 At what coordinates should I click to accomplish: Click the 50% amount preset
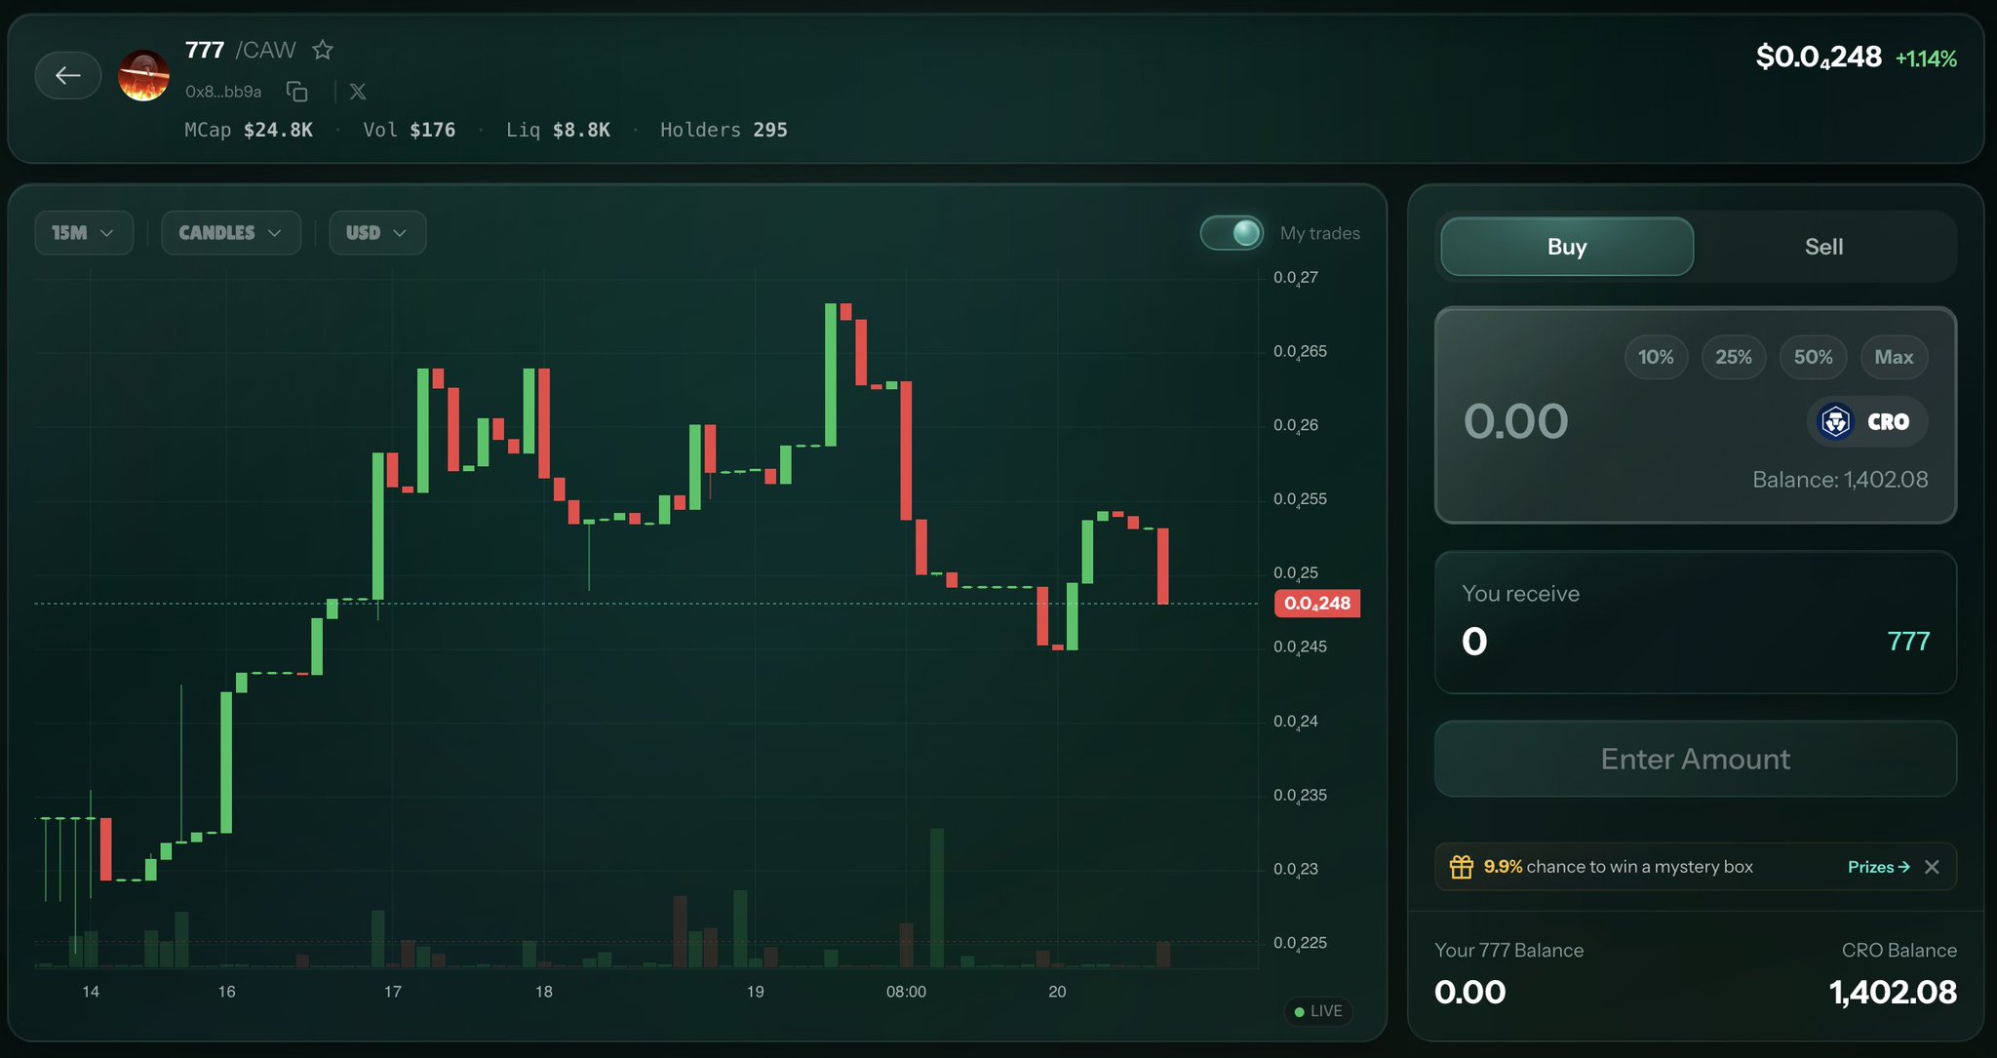1813,357
